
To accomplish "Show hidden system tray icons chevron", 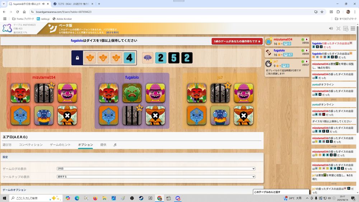I will click(x=307, y=198).
